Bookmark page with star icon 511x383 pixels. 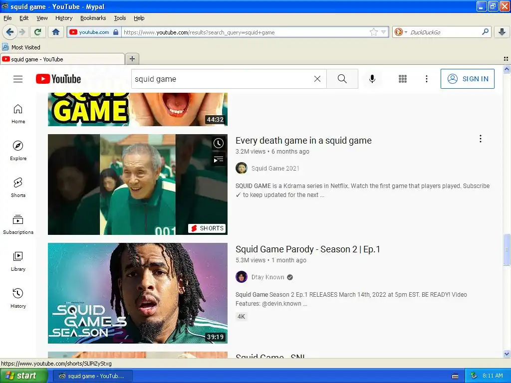pyautogui.click(x=373, y=32)
